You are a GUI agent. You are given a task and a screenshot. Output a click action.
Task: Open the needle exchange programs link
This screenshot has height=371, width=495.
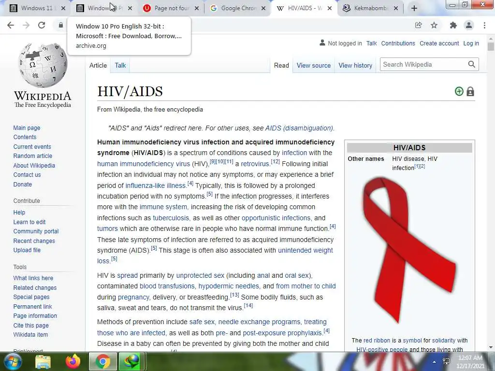[259, 322]
